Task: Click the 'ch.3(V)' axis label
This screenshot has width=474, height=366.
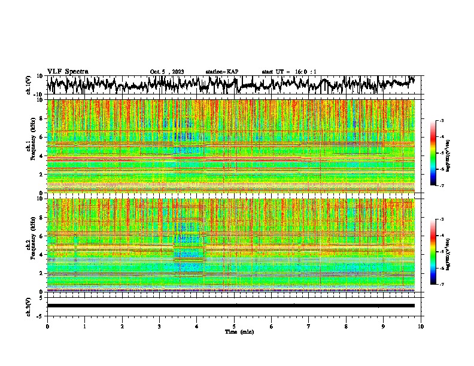Action: pyautogui.click(x=29, y=307)
